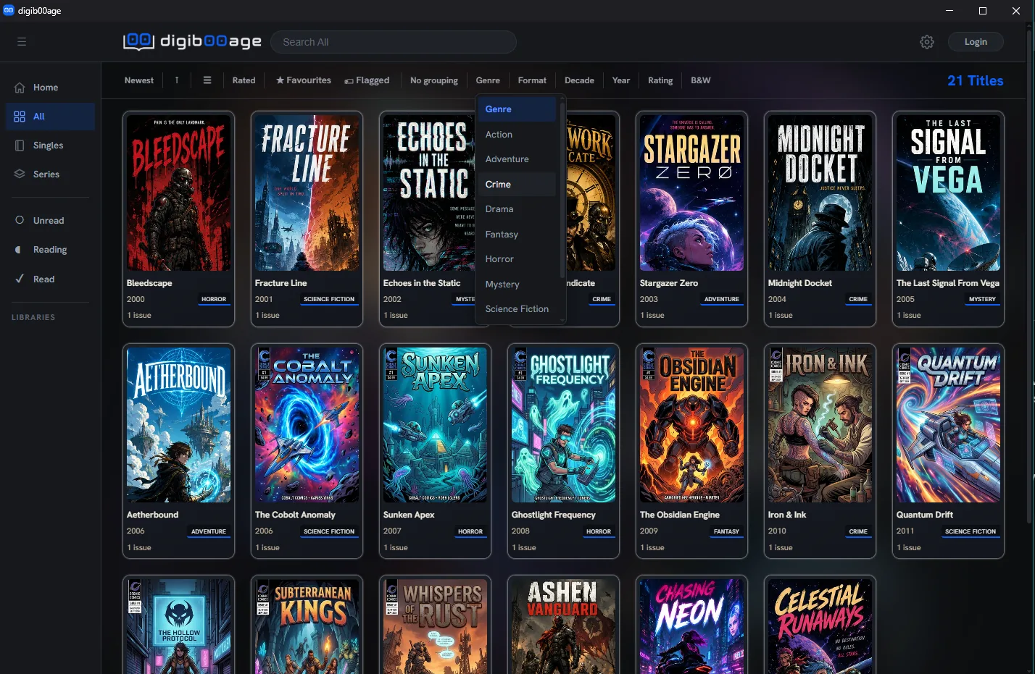Open Chasing Neon cover
This screenshot has height=674, width=1035.
click(691, 626)
